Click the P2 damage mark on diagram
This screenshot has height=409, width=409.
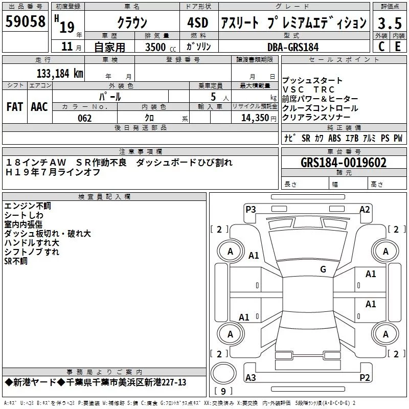(x=365, y=377)
